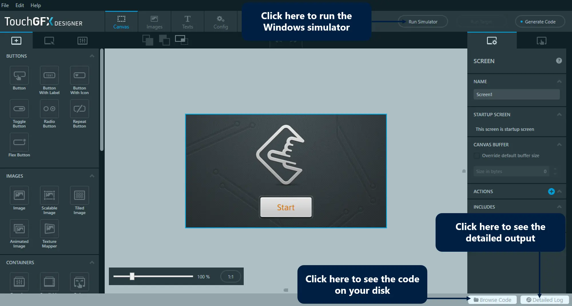The height and width of the screenshot is (306, 572).
Task: Click the TouchGFX logo image on canvas
Action: point(280,155)
